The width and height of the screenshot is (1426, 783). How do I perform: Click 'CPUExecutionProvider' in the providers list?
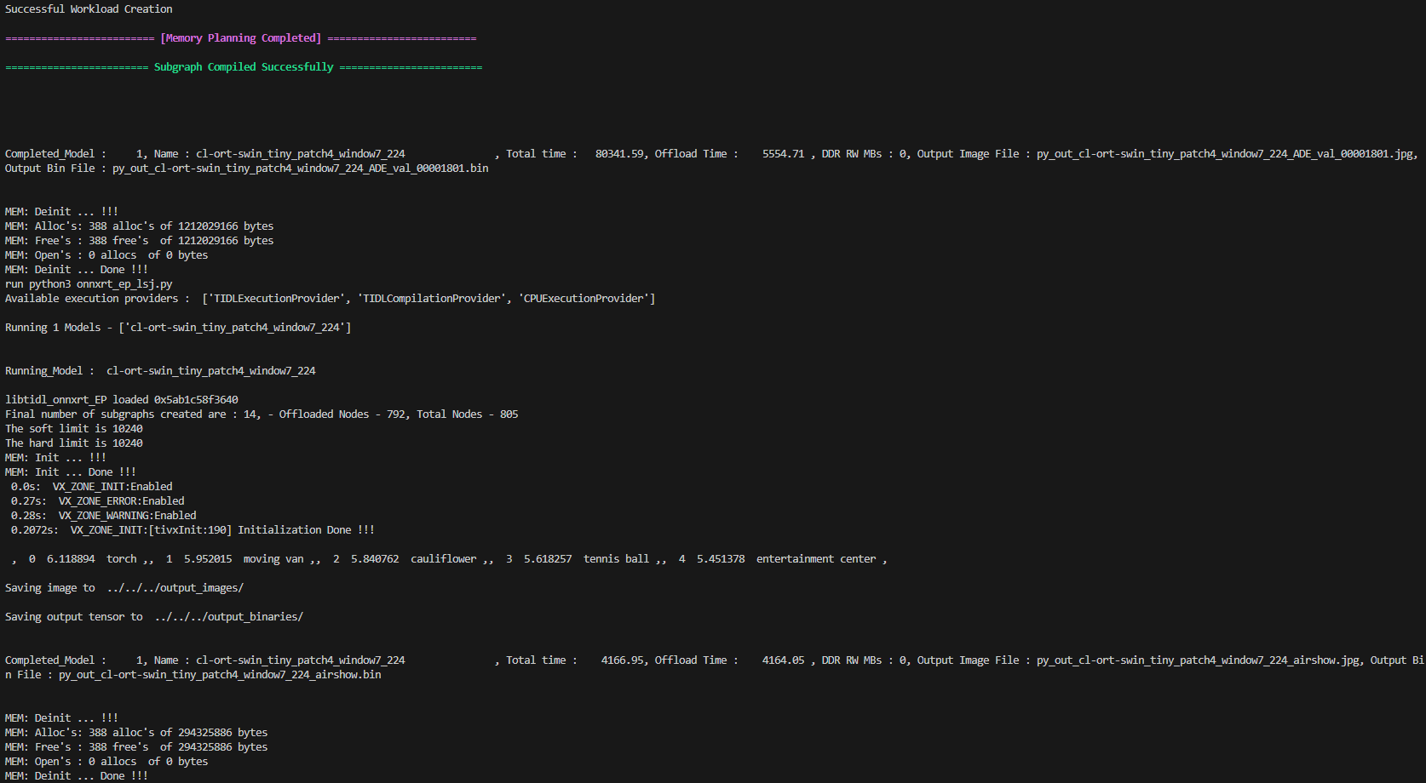[x=584, y=299]
